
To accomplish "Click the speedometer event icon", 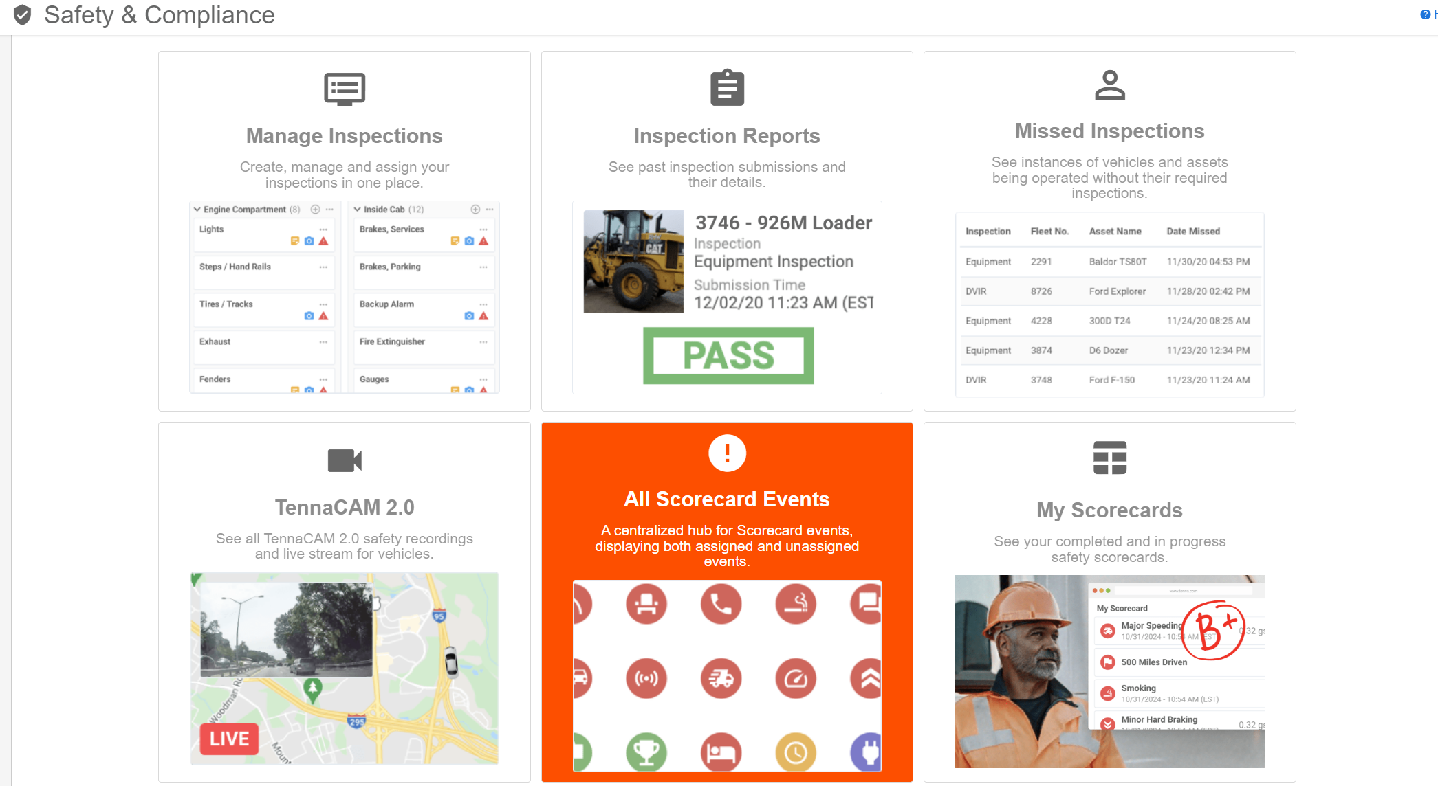I will coord(796,679).
